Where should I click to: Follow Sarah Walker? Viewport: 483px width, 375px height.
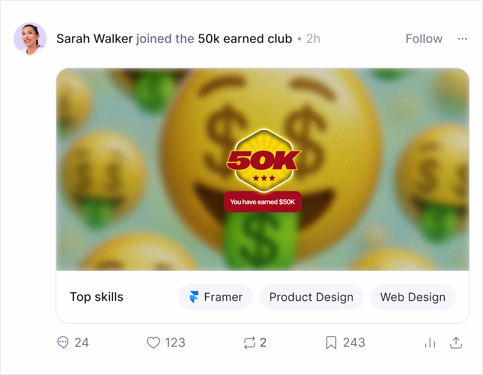click(x=424, y=39)
